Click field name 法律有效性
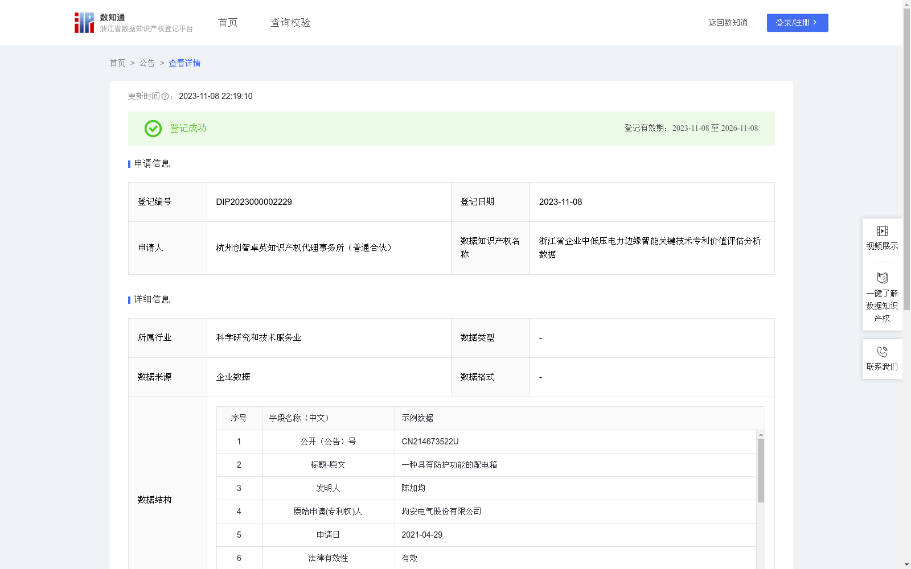 point(328,558)
